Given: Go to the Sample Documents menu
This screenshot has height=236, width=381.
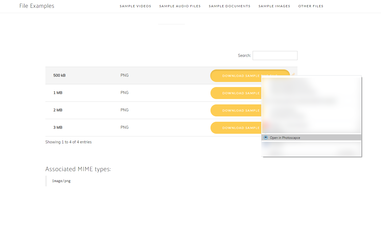Looking at the screenshot, I should (229, 6).
